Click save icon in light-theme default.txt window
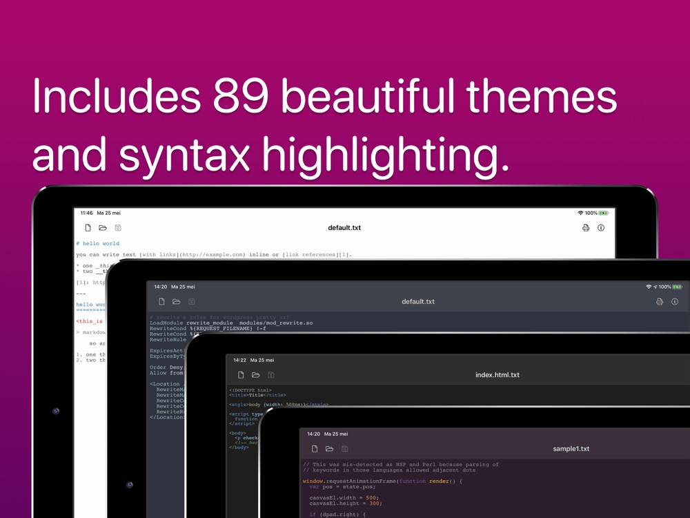690x518 pixels. pyautogui.click(x=118, y=228)
